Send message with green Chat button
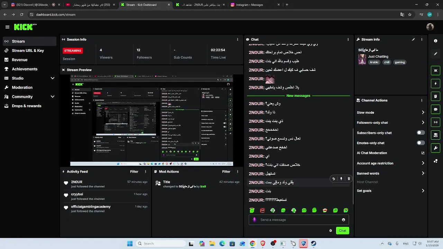Screen dimensions: 443x249 pyautogui.click(x=342, y=231)
